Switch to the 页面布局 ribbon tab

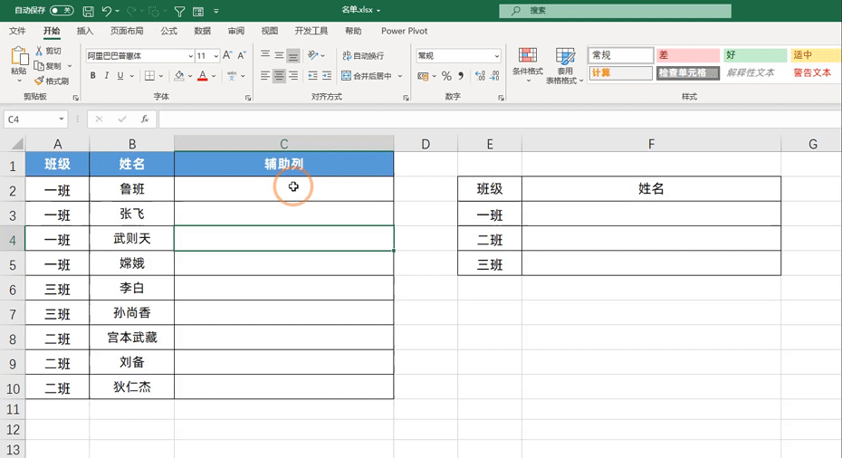(x=127, y=31)
